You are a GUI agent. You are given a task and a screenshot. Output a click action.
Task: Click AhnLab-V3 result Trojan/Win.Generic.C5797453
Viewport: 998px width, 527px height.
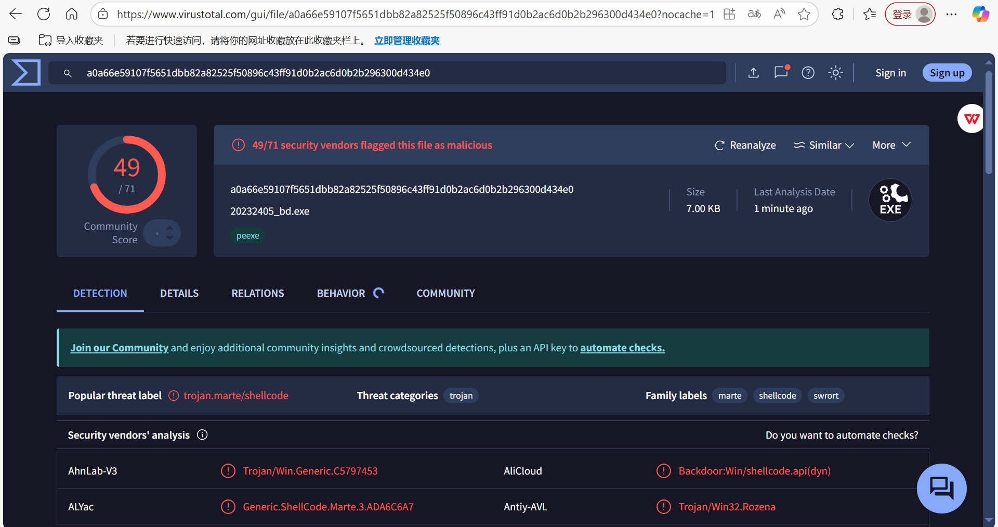(310, 471)
